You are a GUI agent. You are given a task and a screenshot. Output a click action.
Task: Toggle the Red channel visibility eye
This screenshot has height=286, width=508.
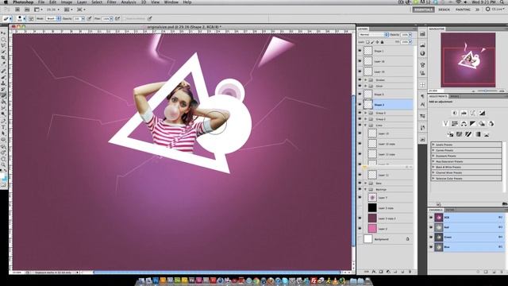click(x=431, y=227)
